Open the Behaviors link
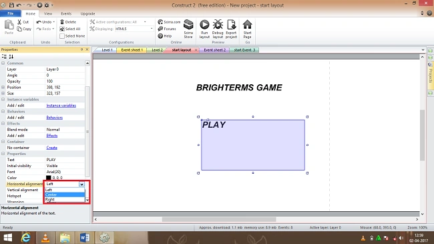Image resolution: width=434 pixels, height=244 pixels. pyautogui.click(x=55, y=118)
